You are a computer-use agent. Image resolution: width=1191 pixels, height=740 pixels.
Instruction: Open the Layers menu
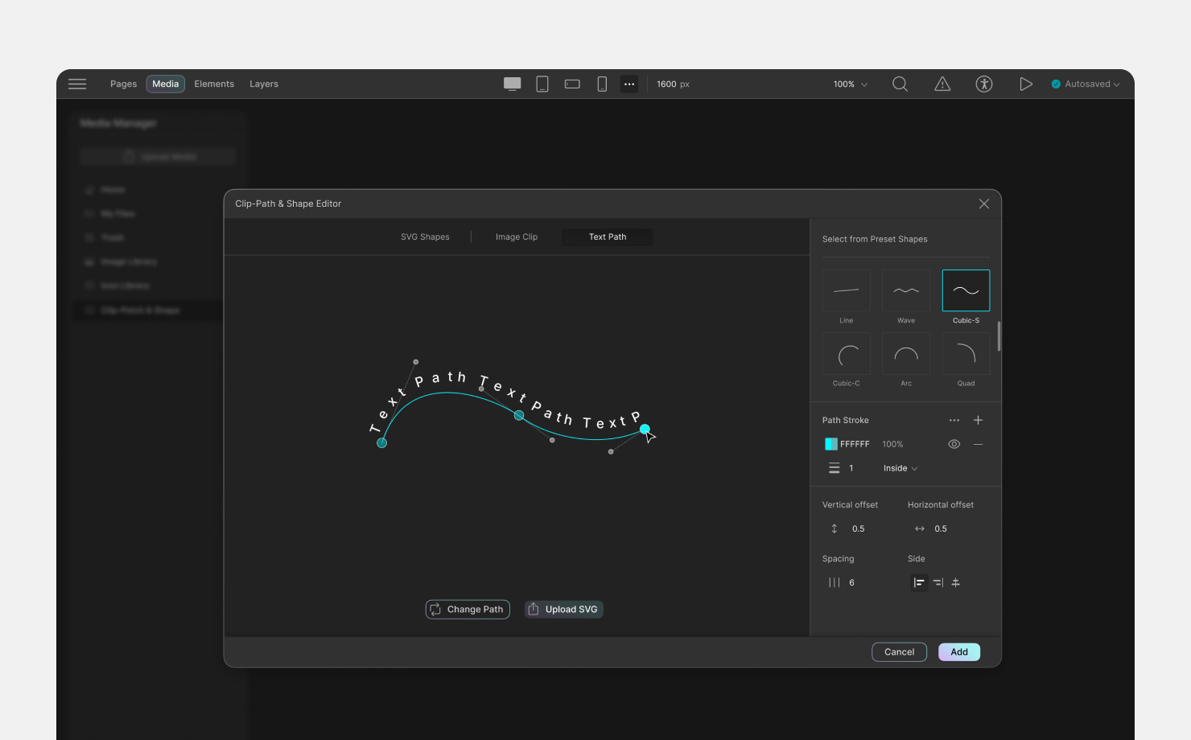264,84
